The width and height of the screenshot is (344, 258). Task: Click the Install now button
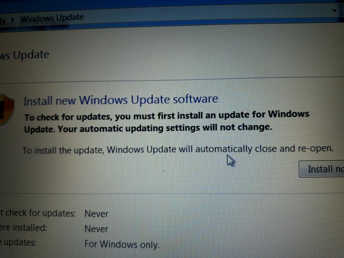pos(322,169)
